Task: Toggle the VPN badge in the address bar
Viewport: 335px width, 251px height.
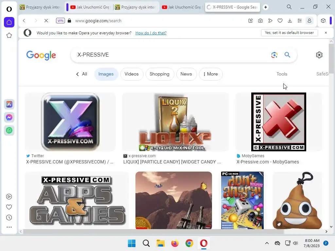Action: point(61,21)
